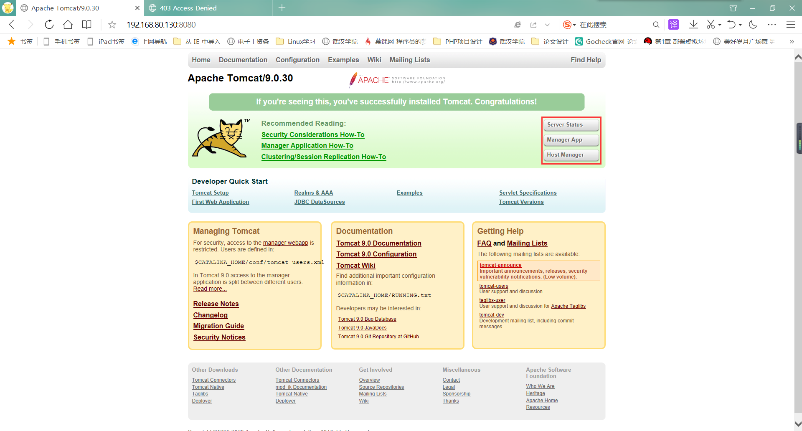Open the browser home page icon
The height and width of the screenshot is (431, 802).
point(68,25)
